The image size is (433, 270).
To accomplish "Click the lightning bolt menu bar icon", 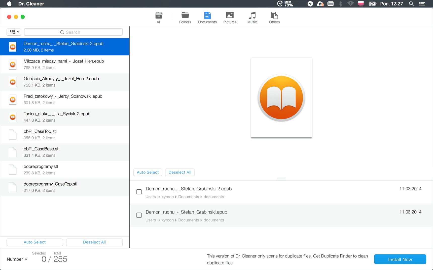I will 310,4.
